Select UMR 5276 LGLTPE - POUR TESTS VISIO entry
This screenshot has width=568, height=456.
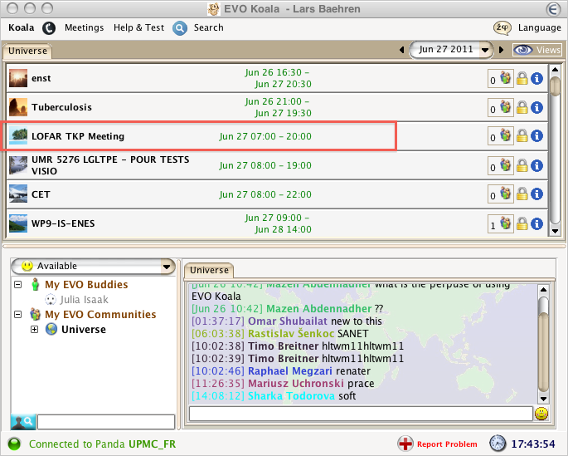click(x=277, y=165)
